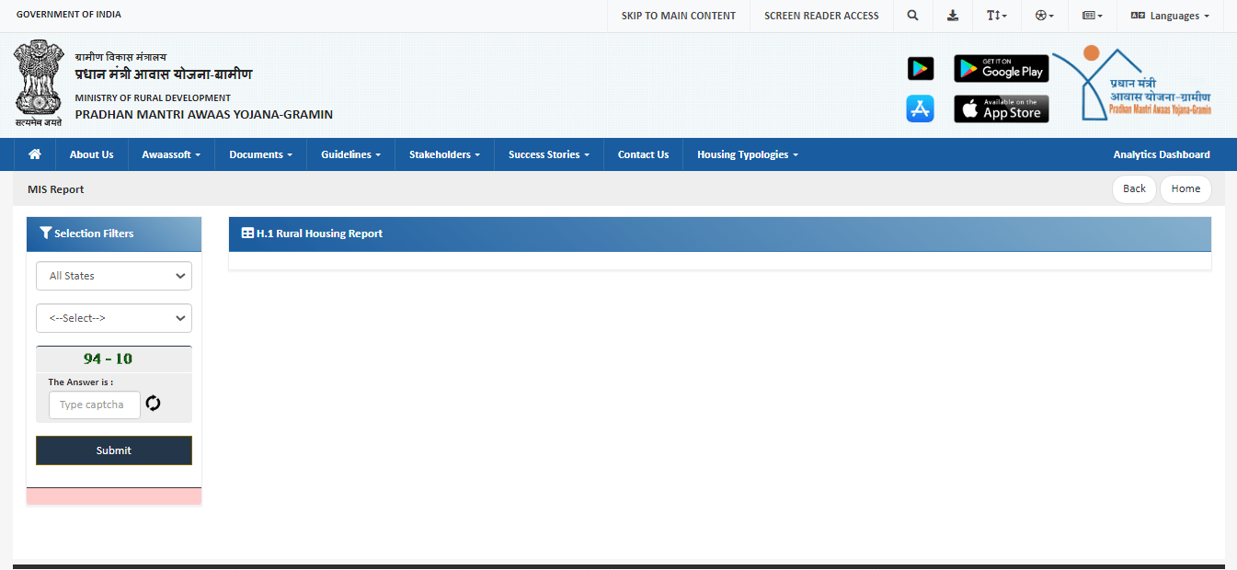Open the <--Select--> dropdown

tap(114, 318)
